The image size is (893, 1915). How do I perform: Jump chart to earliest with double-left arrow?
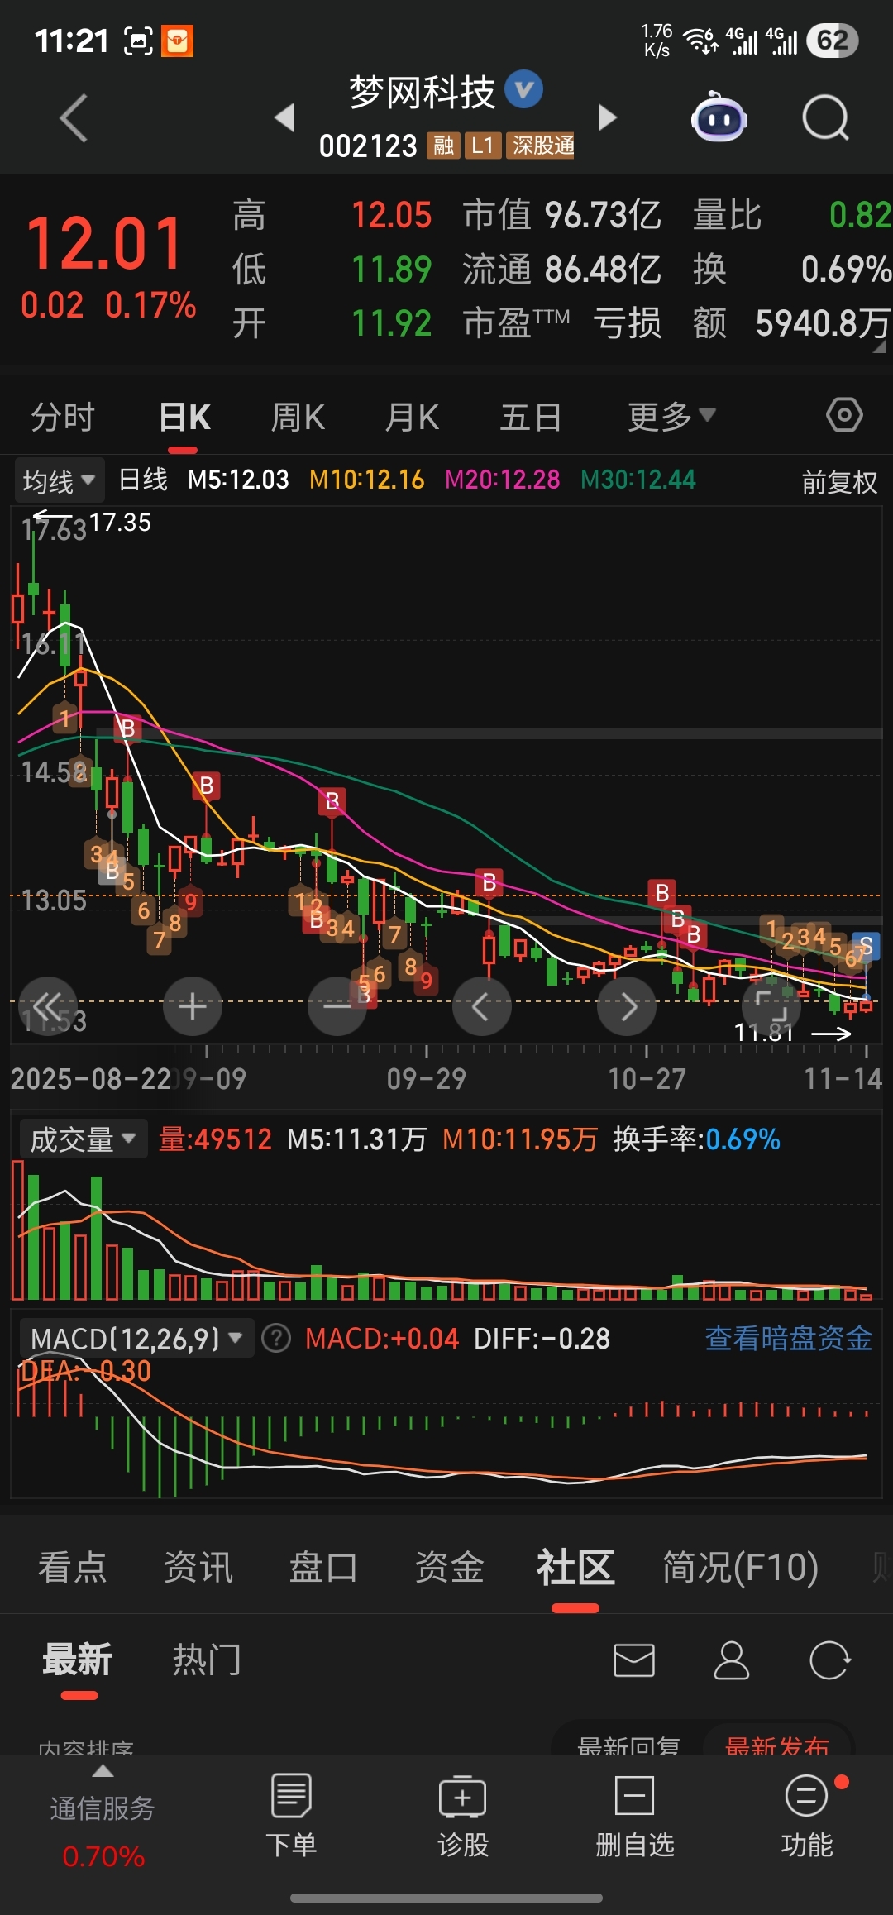pos(48,1006)
